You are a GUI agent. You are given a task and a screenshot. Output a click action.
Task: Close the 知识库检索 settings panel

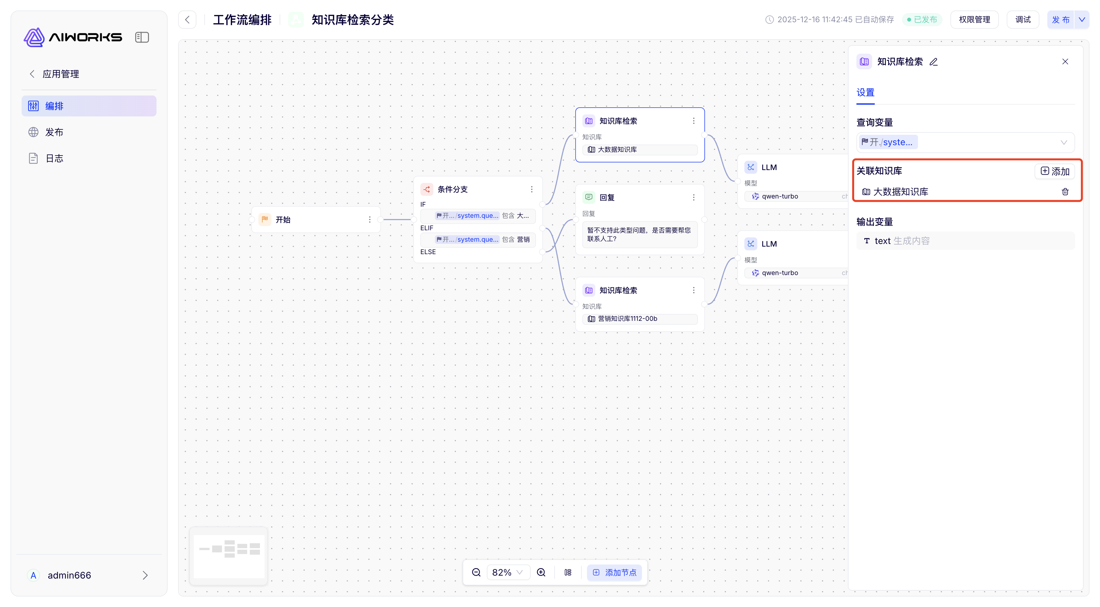point(1065,62)
